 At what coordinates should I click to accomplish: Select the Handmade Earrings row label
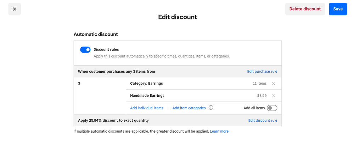click(x=147, y=96)
